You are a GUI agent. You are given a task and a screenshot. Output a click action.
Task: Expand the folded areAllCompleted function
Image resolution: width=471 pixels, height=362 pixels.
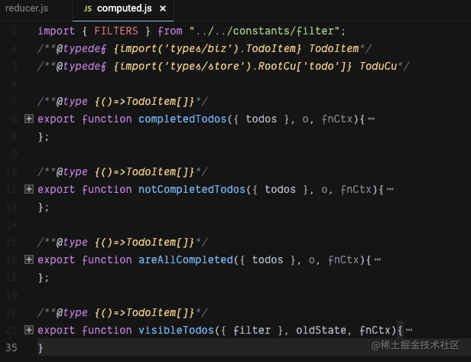tap(29, 259)
